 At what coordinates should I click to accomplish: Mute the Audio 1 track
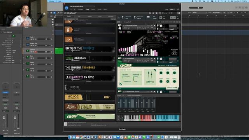click(31, 39)
